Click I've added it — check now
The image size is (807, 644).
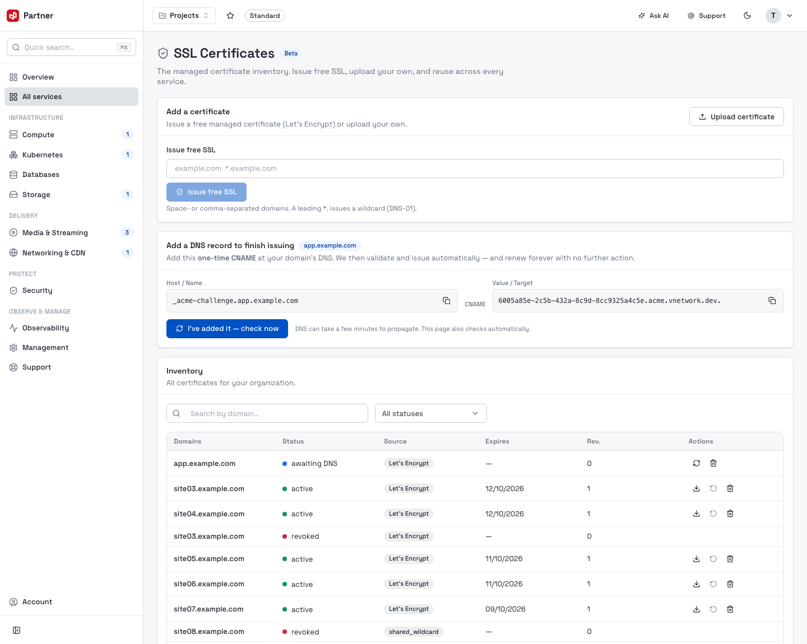(x=227, y=329)
